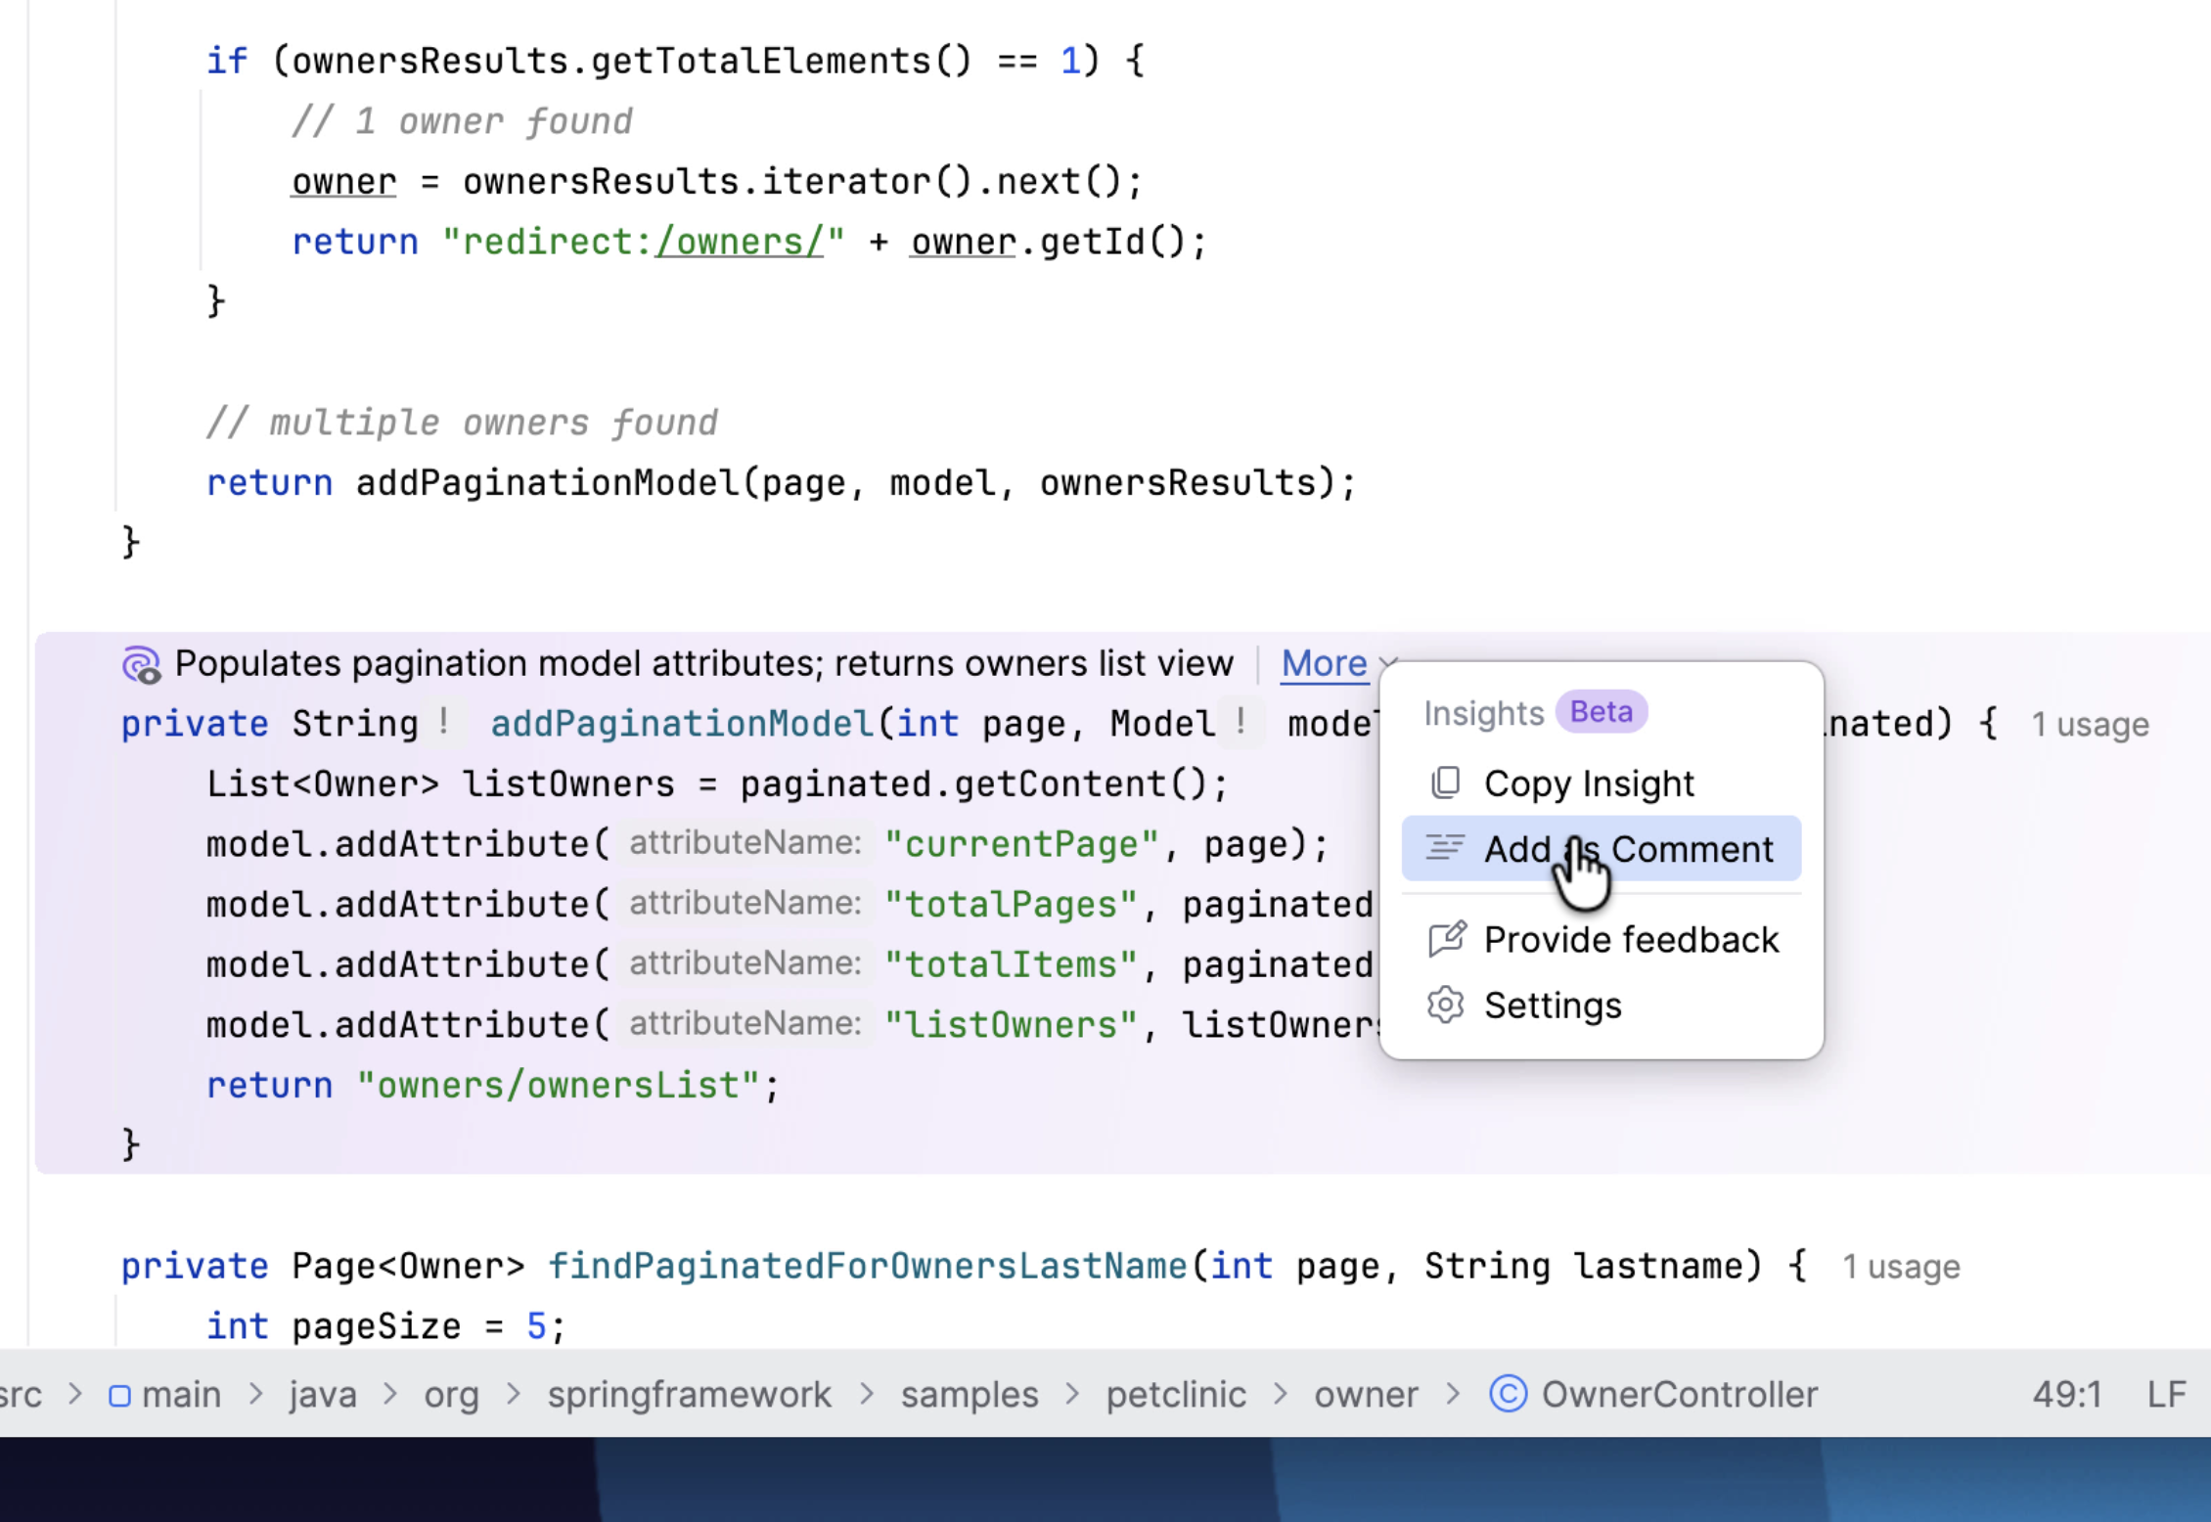Image resolution: width=2211 pixels, height=1522 pixels.
Task: Click the main module icon in breadcrumb
Action: point(119,1396)
